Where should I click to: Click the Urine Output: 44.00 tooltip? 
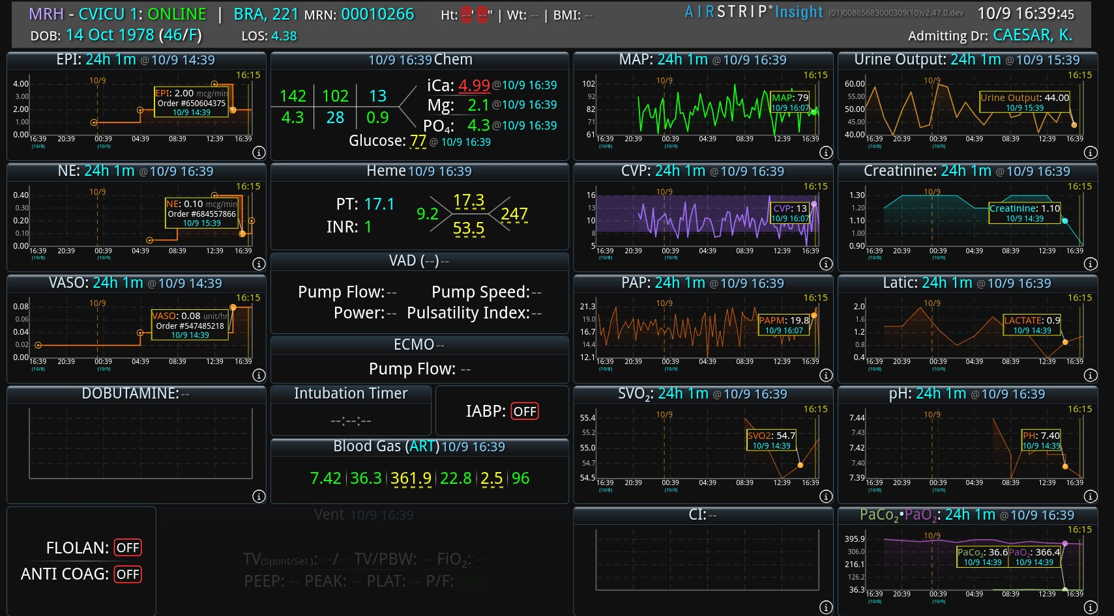1025,102
